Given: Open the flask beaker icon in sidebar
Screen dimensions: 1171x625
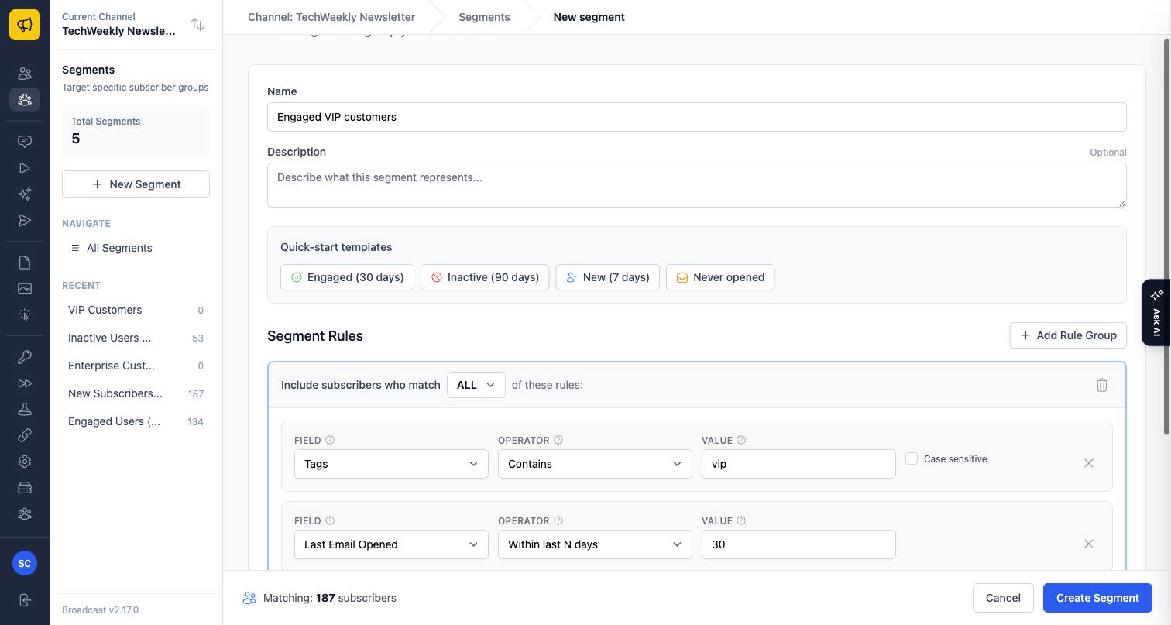Looking at the screenshot, I should [25, 410].
